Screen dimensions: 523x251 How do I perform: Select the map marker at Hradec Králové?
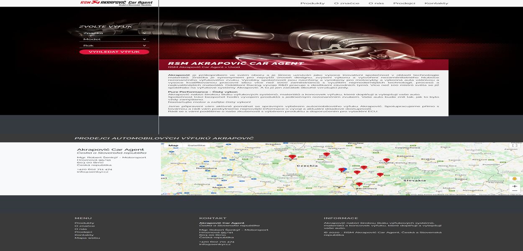[x=326, y=154]
